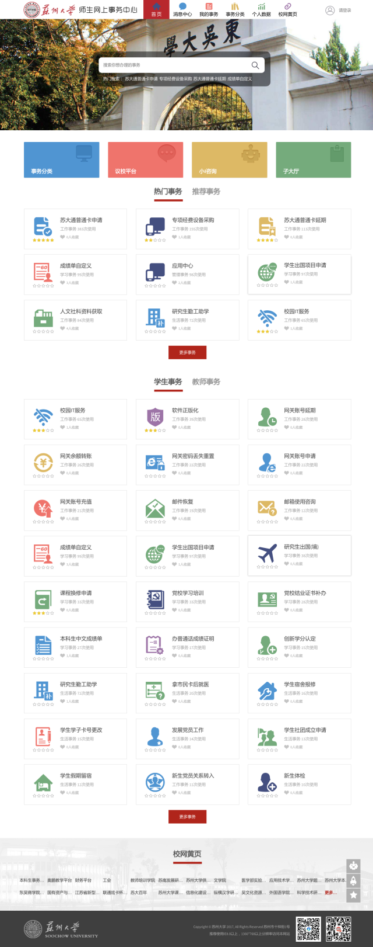Click the 研究生出国(境) airplane icon
The image size is (373, 947).
coord(267,553)
